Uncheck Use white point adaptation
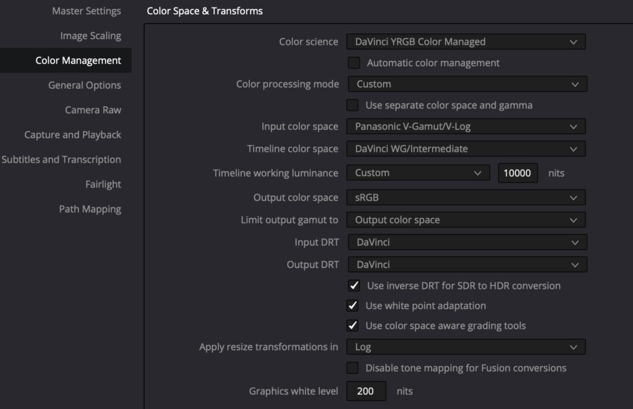Image resolution: width=633 pixels, height=409 pixels. pos(352,306)
